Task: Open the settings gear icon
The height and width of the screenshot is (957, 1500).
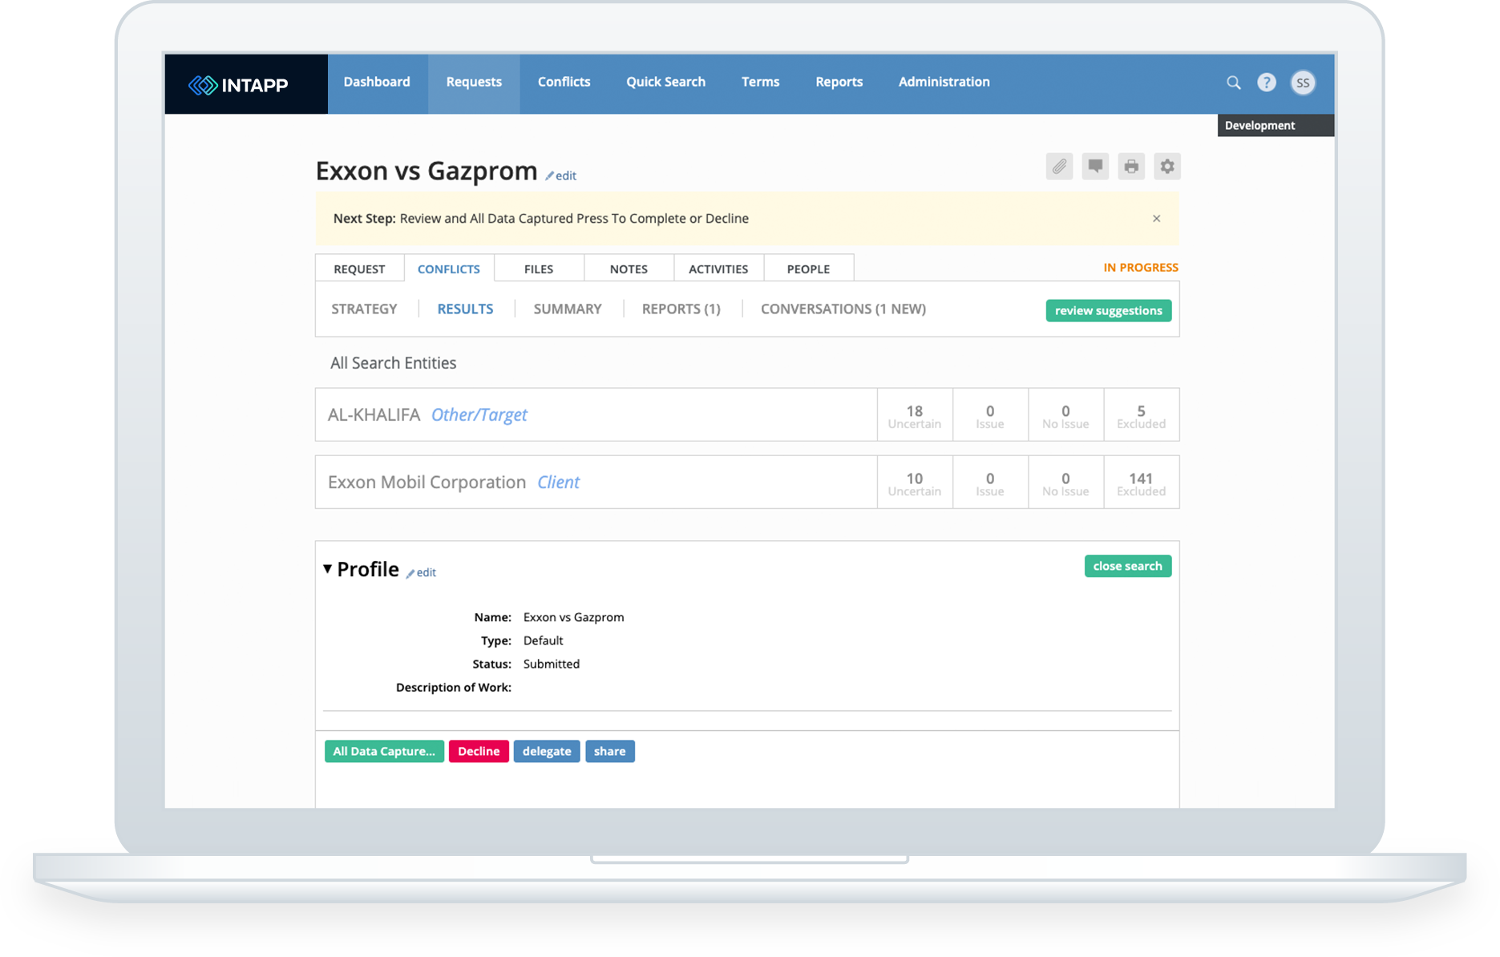Action: pos(1167,166)
